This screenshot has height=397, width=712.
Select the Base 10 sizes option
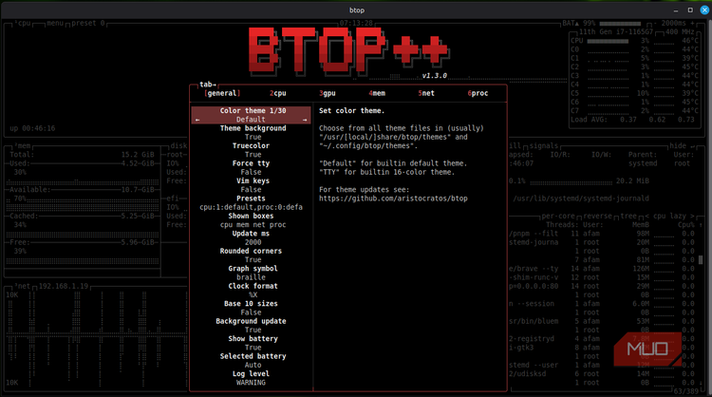click(251, 303)
